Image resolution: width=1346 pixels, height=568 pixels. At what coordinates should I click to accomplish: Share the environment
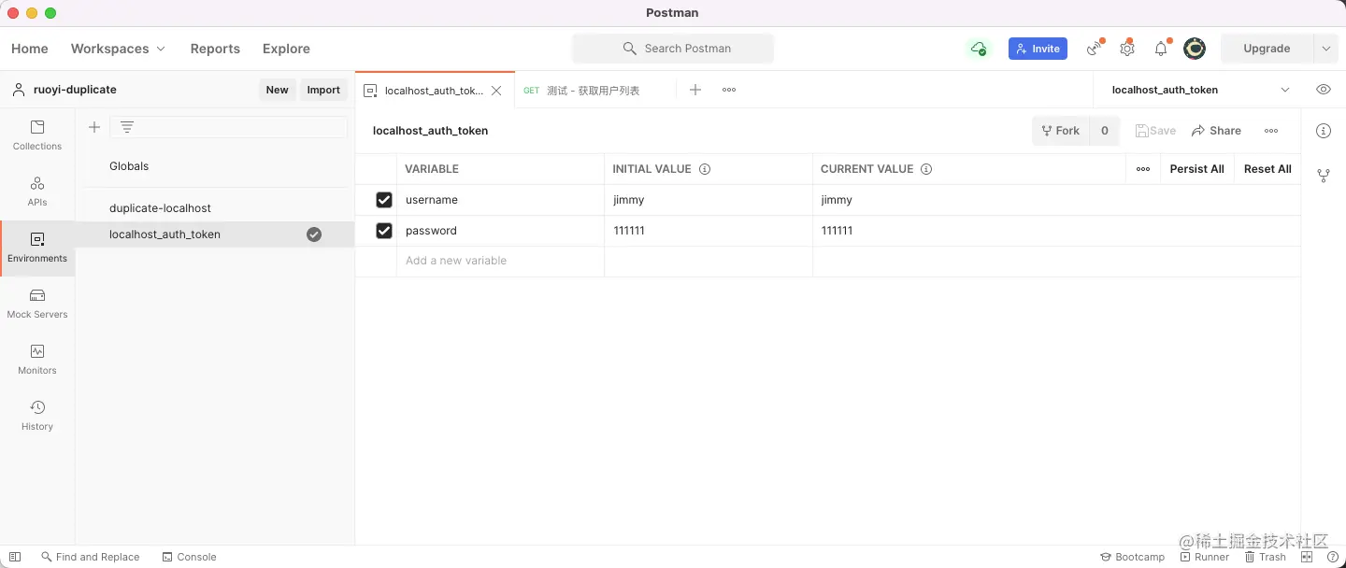[x=1216, y=131]
